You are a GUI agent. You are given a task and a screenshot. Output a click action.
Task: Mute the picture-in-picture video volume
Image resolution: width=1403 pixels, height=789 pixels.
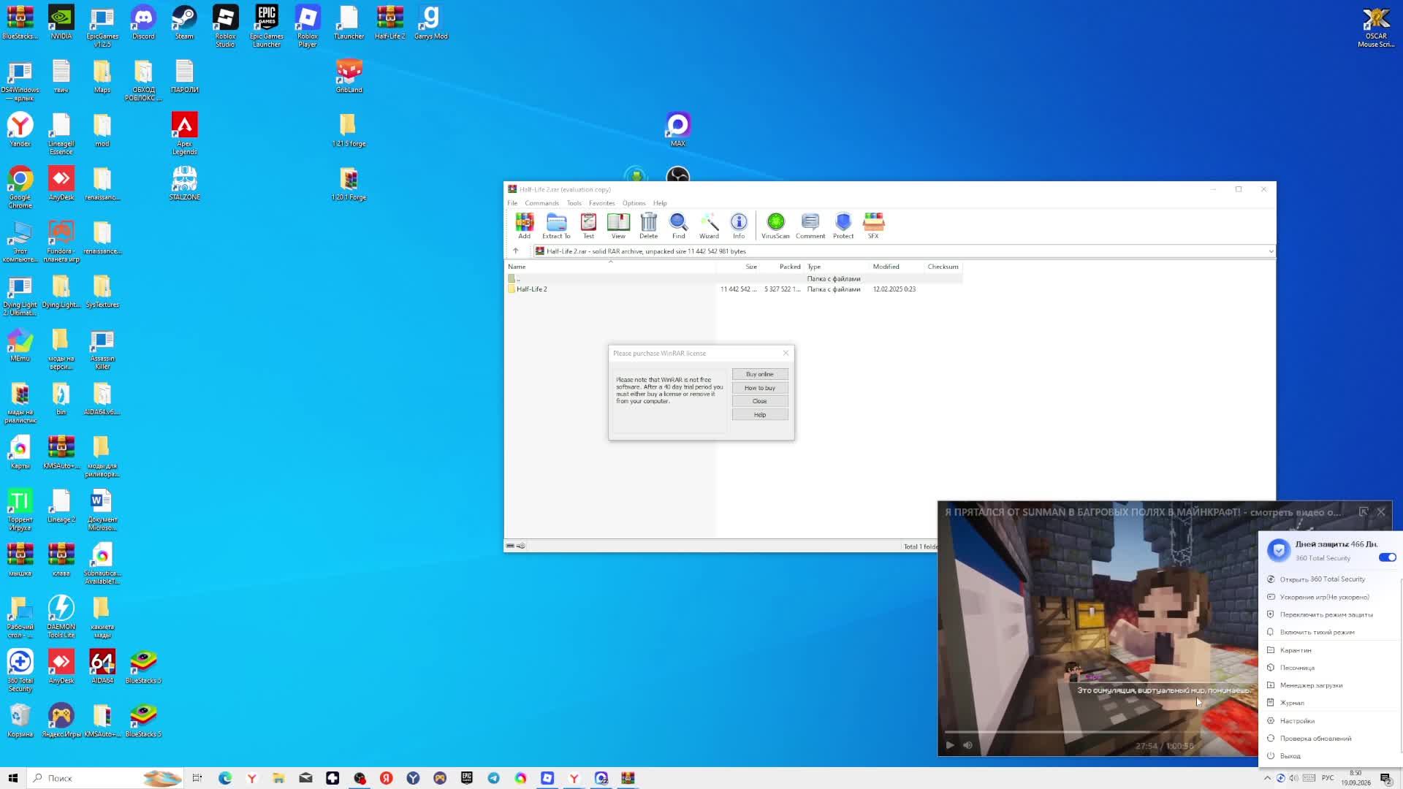click(x=968, y=745)
